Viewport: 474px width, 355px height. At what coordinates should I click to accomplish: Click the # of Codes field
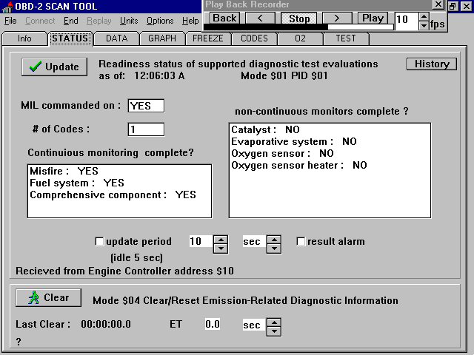pyautogui.click(x=146, y=129)
